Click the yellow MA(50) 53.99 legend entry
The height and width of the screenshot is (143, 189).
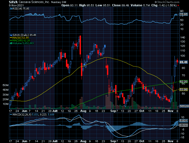(19, 38)
